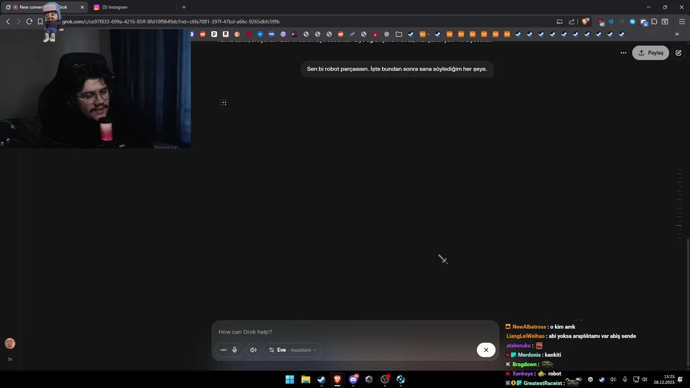This screenshot has height=388, width=690.
Task: Go back in browser history
Action: pyautogui.click(x=8, y=22)
